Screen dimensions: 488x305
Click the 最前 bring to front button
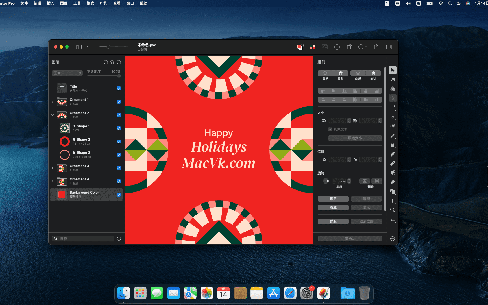341,73
